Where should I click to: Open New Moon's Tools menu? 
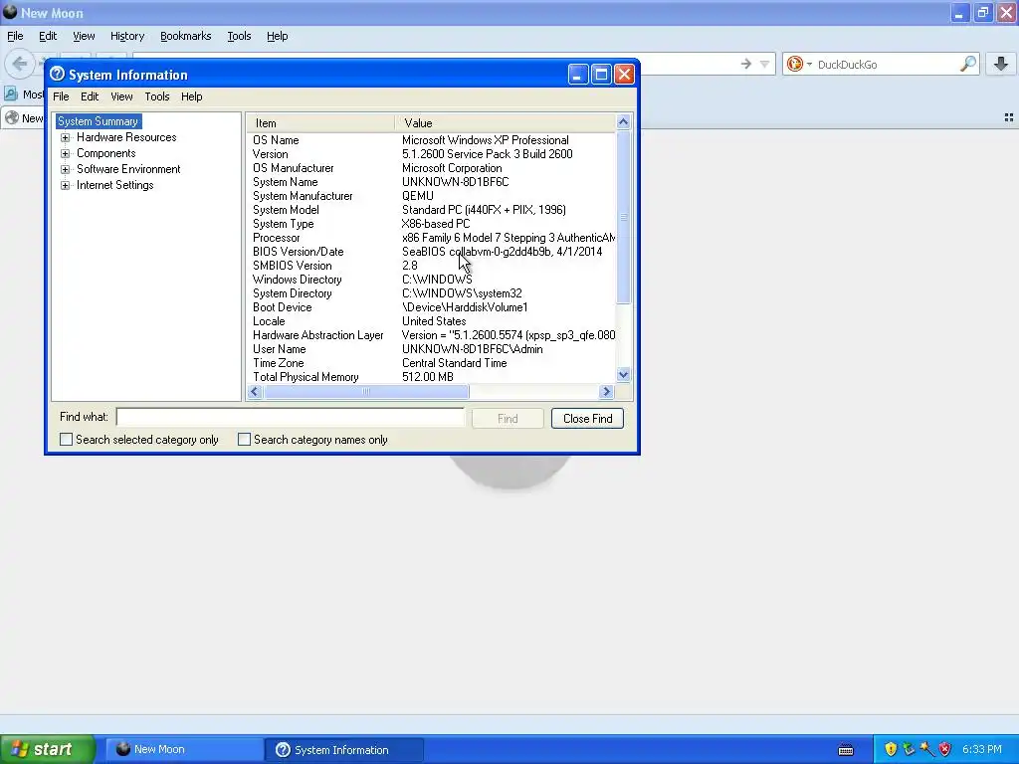tap(239, 37)
